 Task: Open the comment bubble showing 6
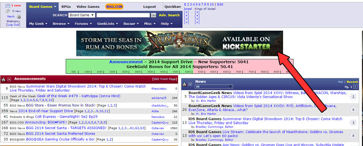tap(353, 109)
